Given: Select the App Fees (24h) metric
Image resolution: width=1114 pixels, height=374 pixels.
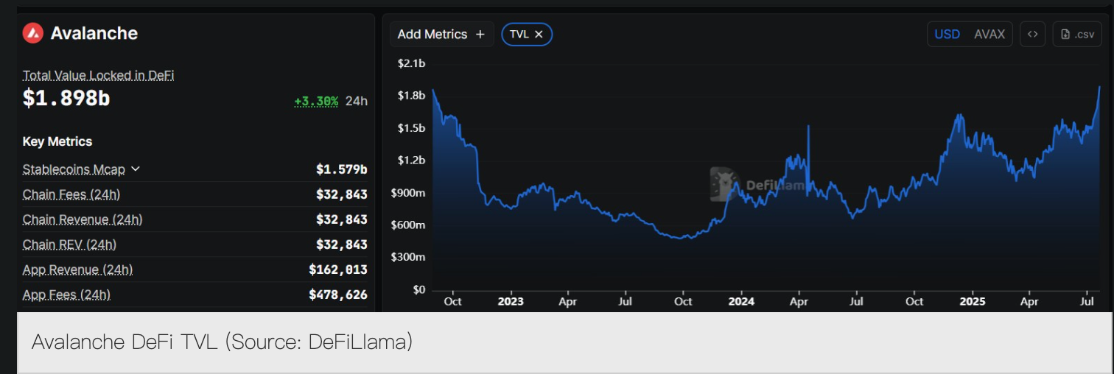Looking at the screenshot, I should click(x=66, y=294).
